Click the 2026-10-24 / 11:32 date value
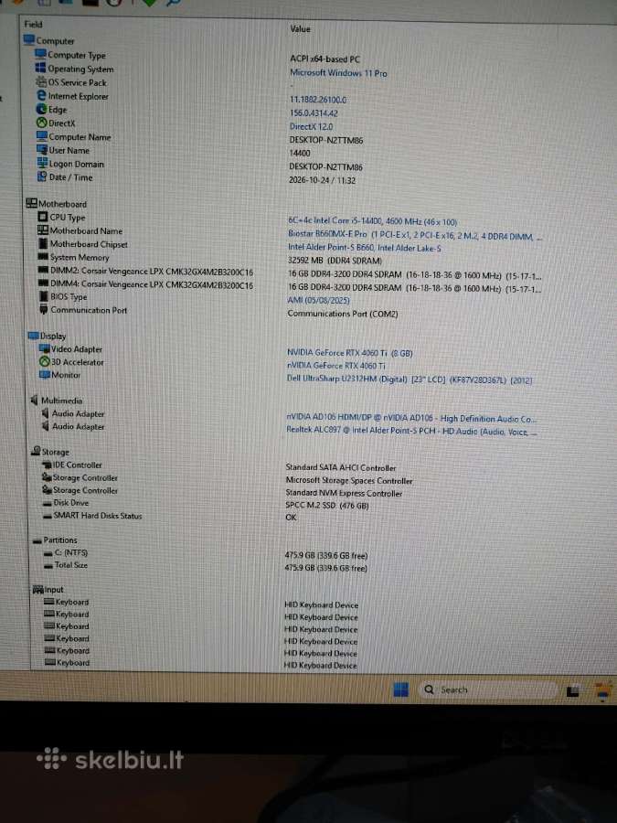Screen dimensions: 617x823 (322, 180)
